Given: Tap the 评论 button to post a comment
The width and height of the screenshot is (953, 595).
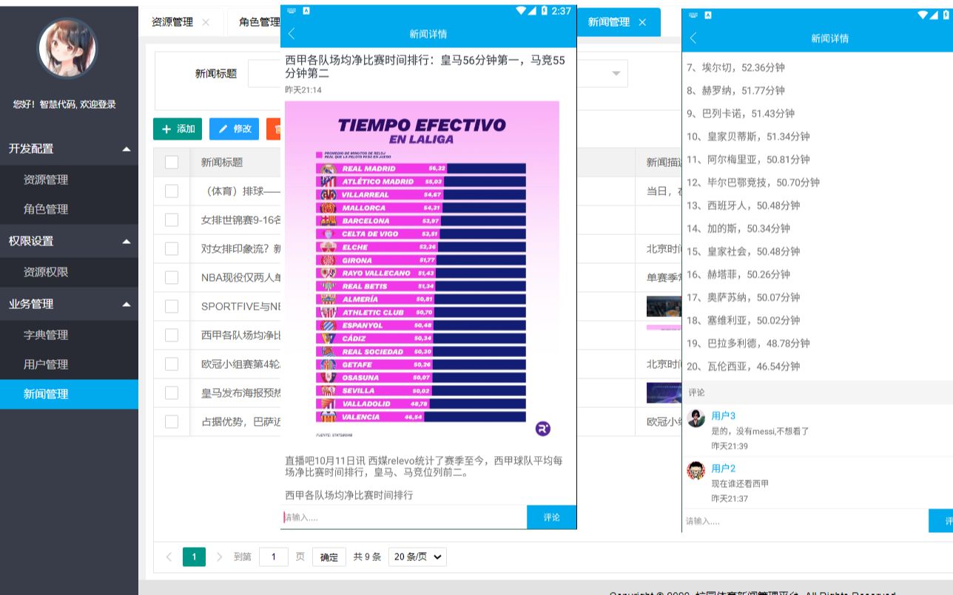Looking at the screenshot, I should click(550, 517).
